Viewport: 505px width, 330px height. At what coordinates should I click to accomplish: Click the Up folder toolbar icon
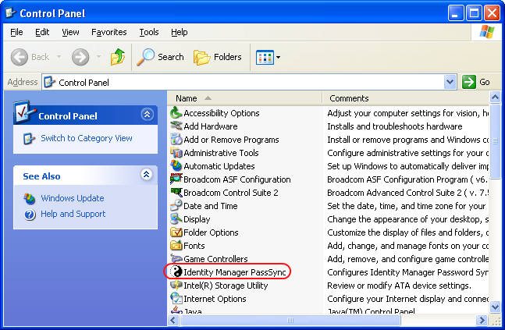point(118,57)
